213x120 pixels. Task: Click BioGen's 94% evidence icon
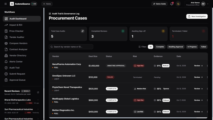click(155, 112)
